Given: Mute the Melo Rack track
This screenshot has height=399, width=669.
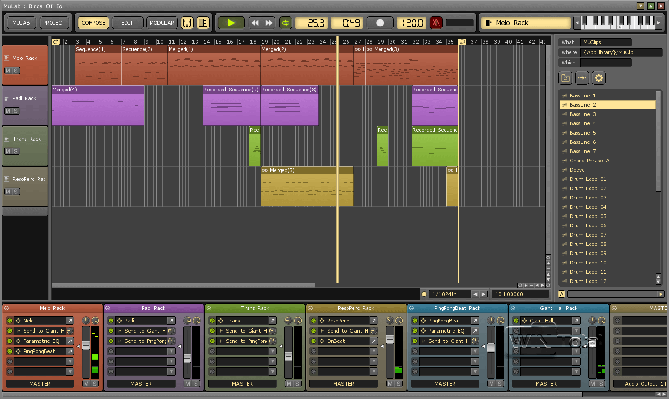Looking at the screenshot, I should pyautogui.click(x=8, y=71).
